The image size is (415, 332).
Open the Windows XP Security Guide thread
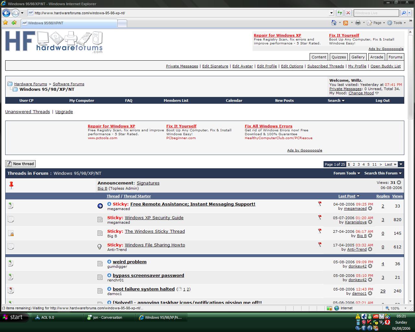(x=154, y=218)
